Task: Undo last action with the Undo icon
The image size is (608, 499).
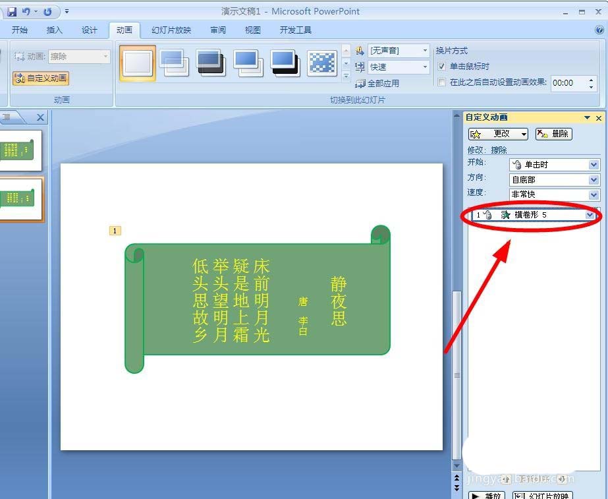Action: [26, 12]
